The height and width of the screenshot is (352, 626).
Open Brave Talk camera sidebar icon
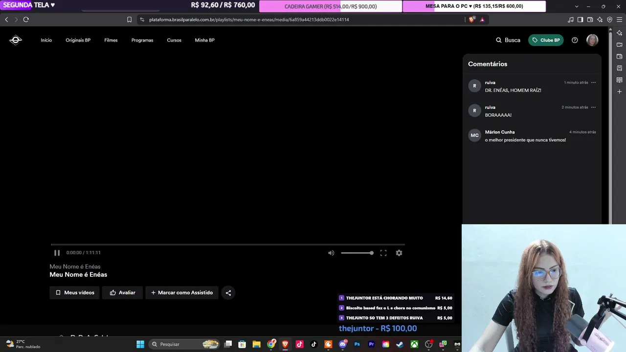(619, 44)
